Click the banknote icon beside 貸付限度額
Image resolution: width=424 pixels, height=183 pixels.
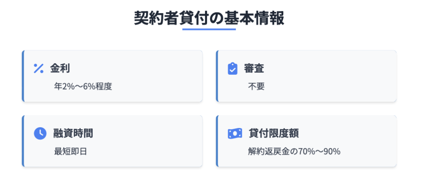point(234,133)
